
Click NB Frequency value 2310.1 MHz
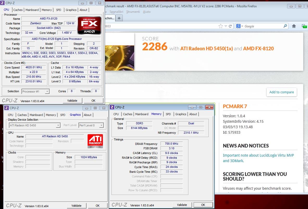tap(191, 133)
